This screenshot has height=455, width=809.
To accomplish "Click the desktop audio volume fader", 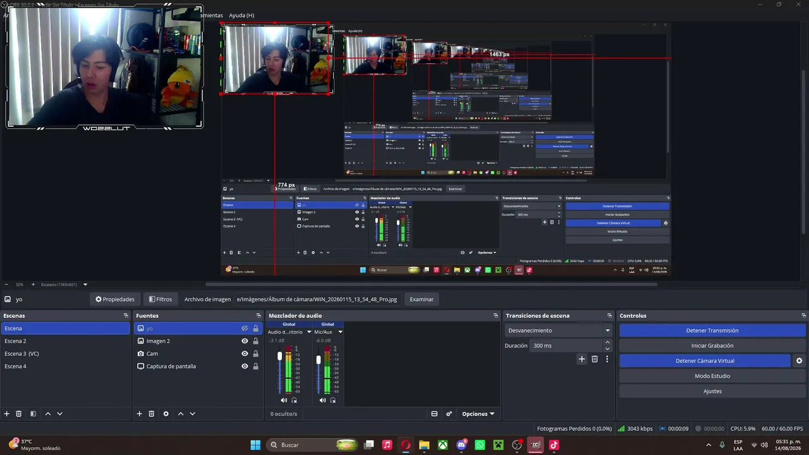I will pos(280,356).
